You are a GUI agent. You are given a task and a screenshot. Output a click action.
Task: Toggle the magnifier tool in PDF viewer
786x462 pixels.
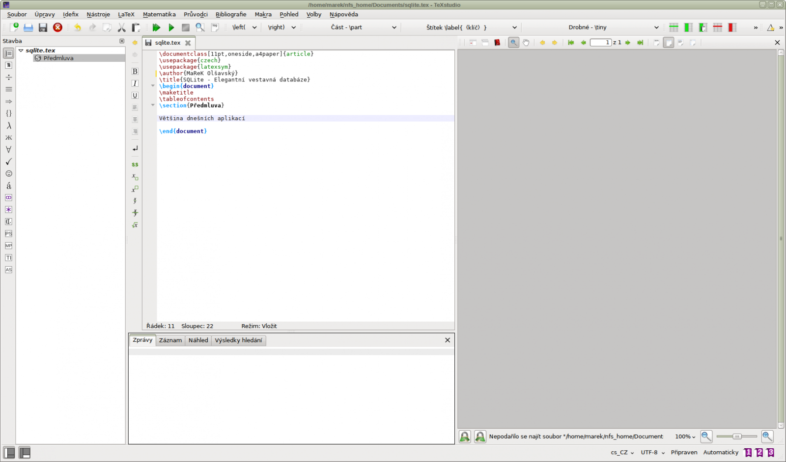(513, 43)
